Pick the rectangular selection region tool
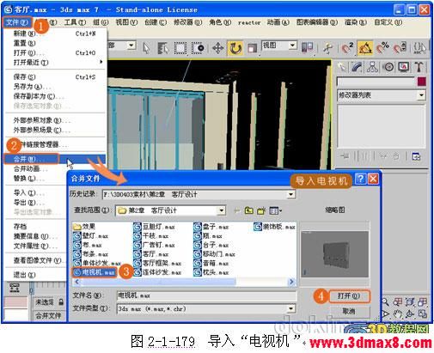 180,48
